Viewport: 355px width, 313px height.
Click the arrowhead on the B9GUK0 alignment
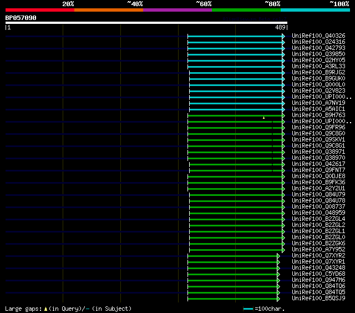(283, 79)
